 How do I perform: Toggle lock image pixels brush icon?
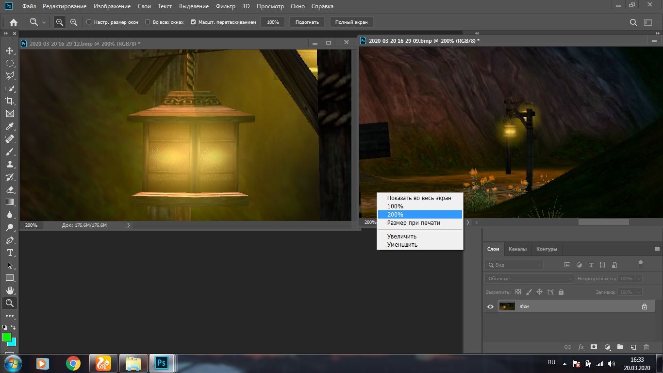(x=529, y=292)
